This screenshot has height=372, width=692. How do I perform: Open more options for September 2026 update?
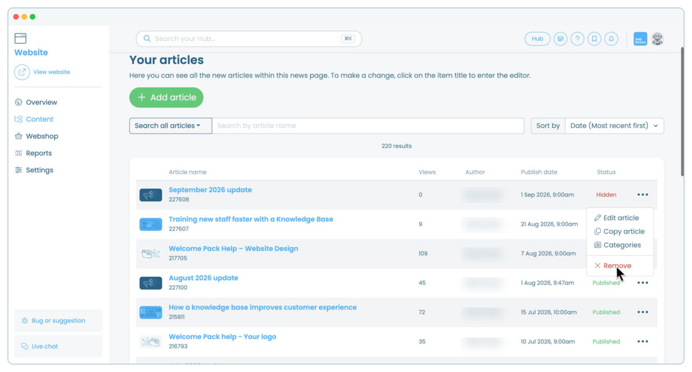643,194
